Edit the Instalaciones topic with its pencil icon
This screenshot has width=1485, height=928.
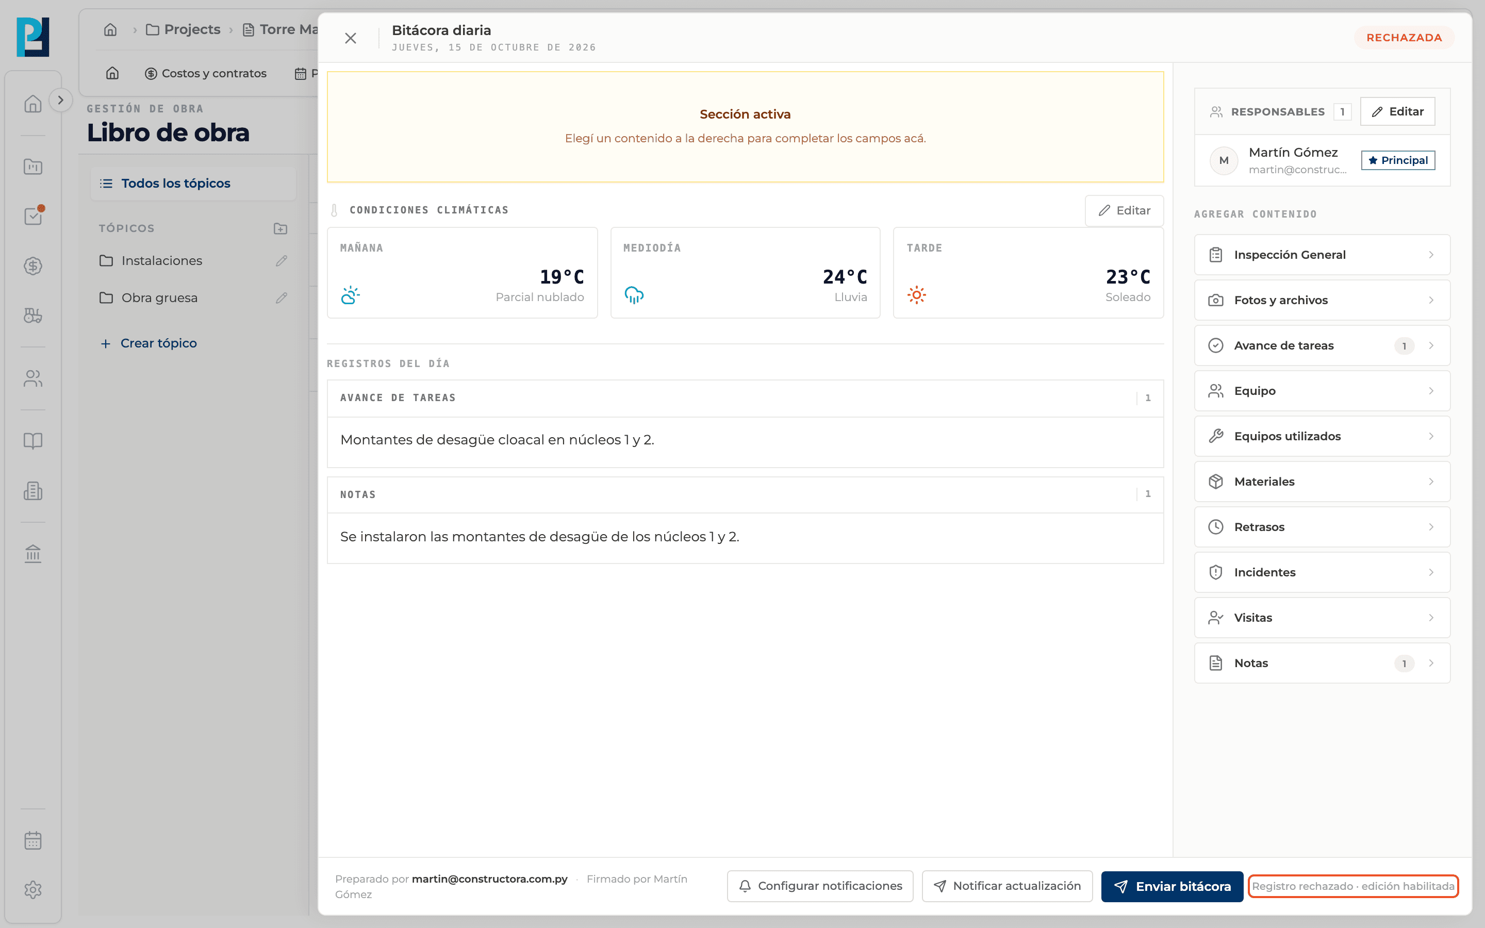[282, 261]
